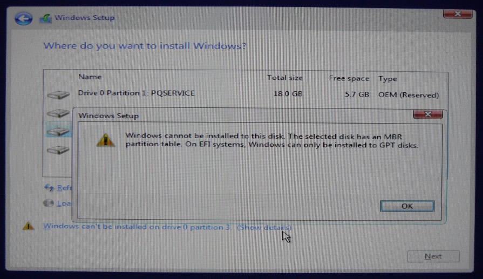Confirm the MBR error dialog with OK
This screenshot has width=483, height=279.
click(x=407, y=206)
